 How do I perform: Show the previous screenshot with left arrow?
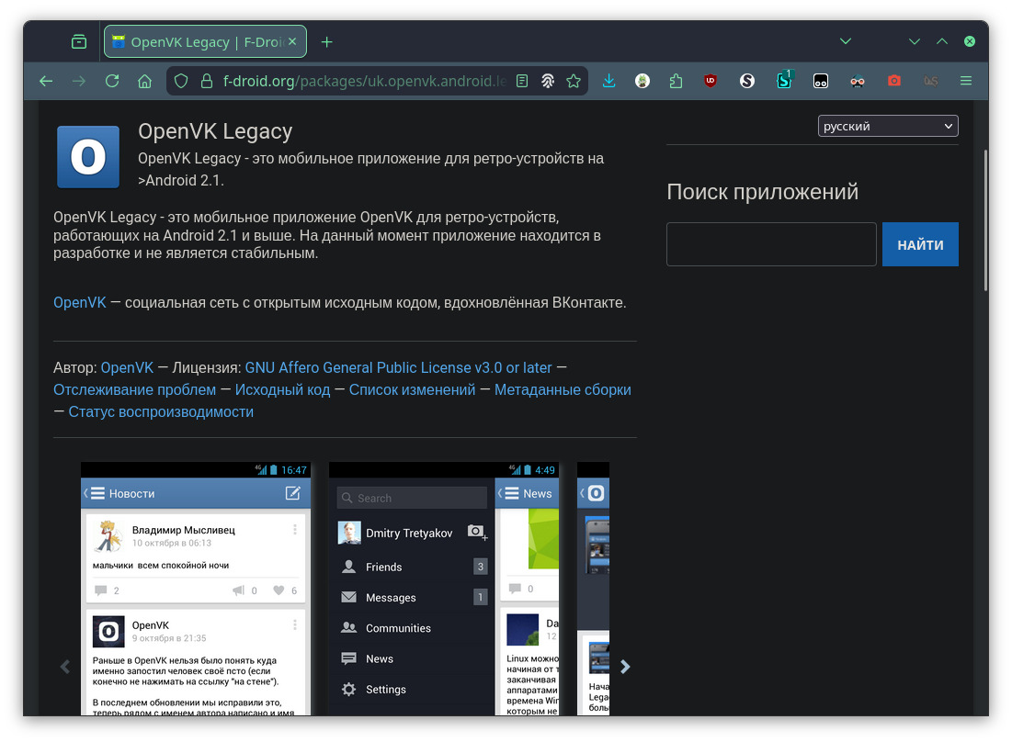point(65,667)
